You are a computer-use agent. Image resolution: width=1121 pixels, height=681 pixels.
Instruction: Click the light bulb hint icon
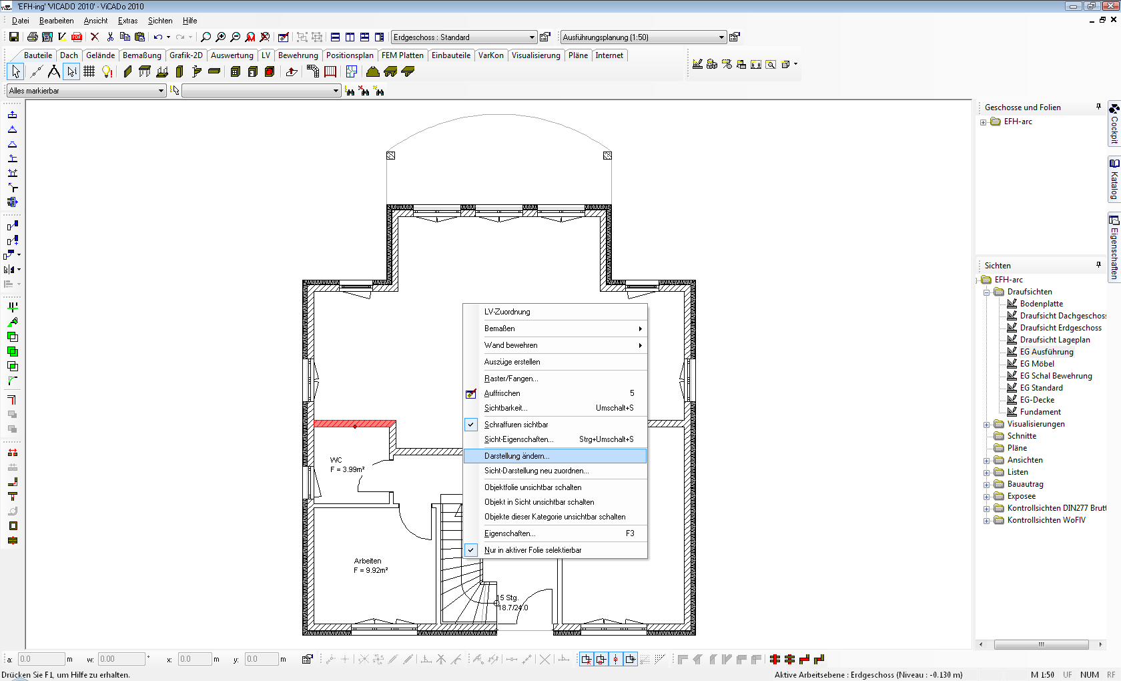107,71
